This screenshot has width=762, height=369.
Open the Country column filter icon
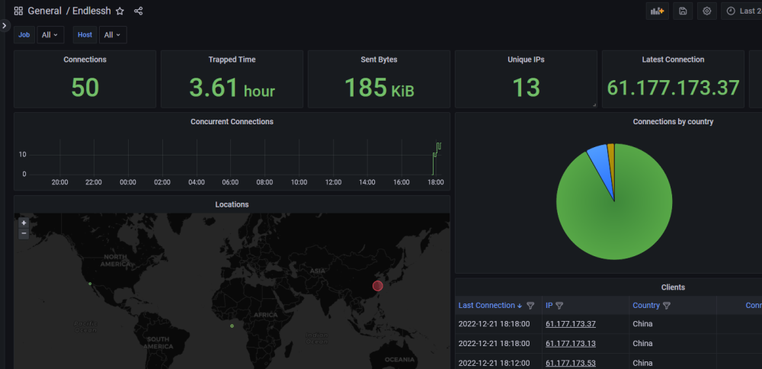pyautogui.click(x=667, y=306)
